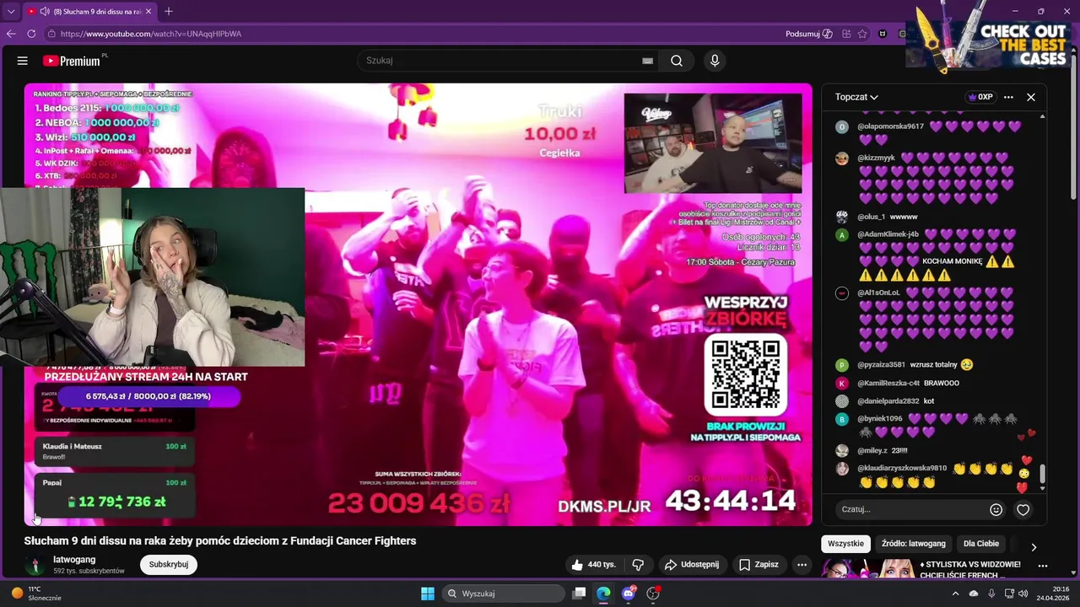Screen dimensions: 1080x607
Task: Dislike the video
Action: (x=638, y=564)
